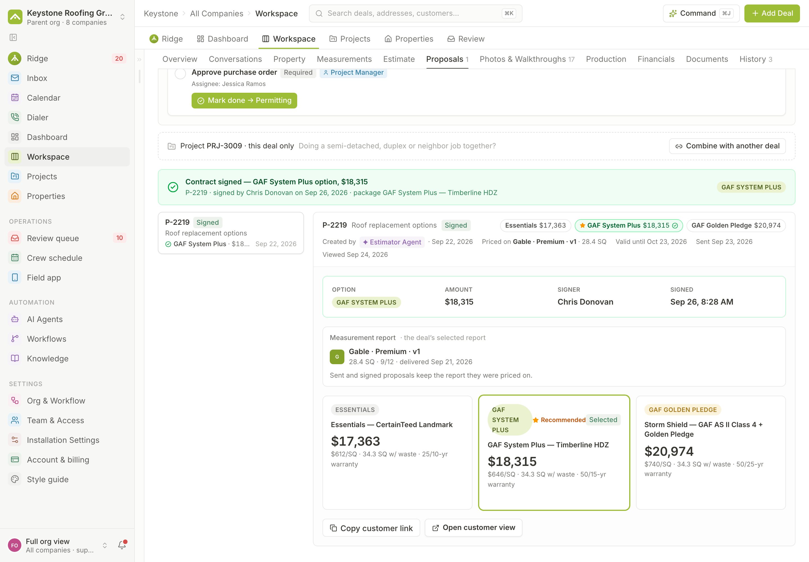
Task: Open Inbox from the sidebar
Action: pyautogui.click(x=67, y=78)
